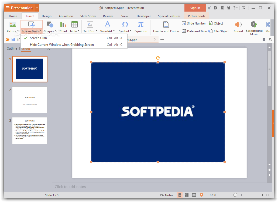This screenshot has height=202, width=278.
Task: Expand the Picture dropdown arrow
Action: click(18, 31)
